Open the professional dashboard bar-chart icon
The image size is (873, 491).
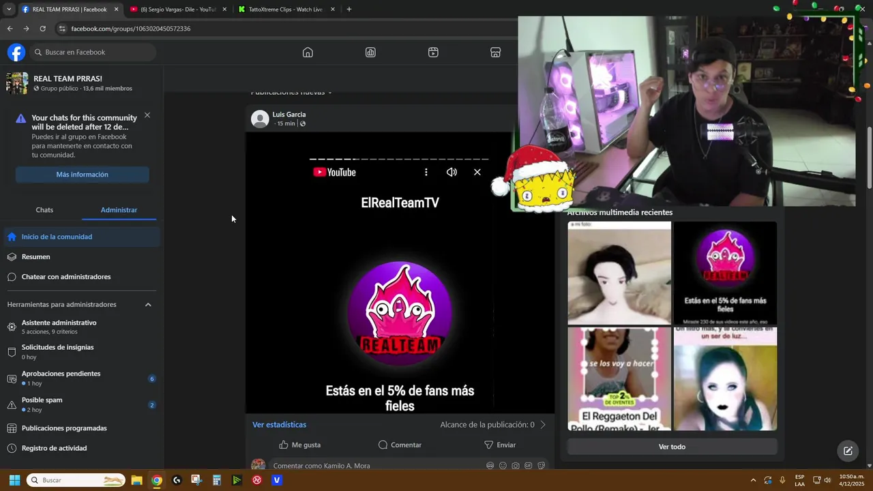pos(370,53)
